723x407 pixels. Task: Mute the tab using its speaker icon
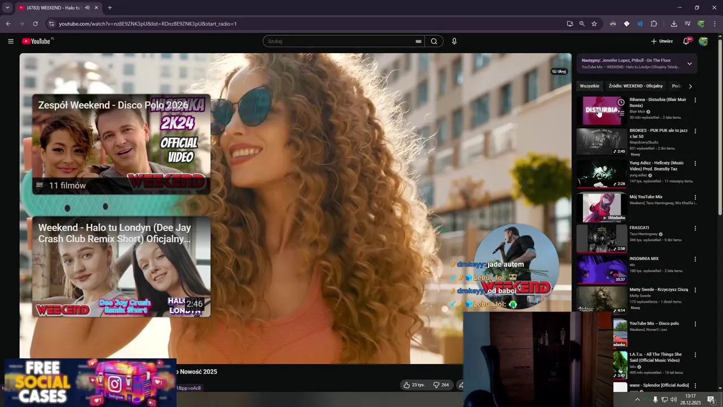[88, 8]
